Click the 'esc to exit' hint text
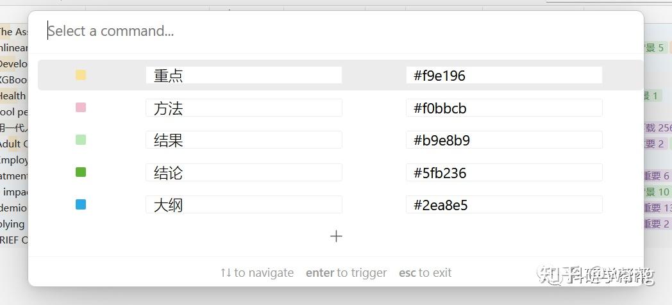Image resolution: width=672 pixels, height=305 pixels. coord(425,273)
